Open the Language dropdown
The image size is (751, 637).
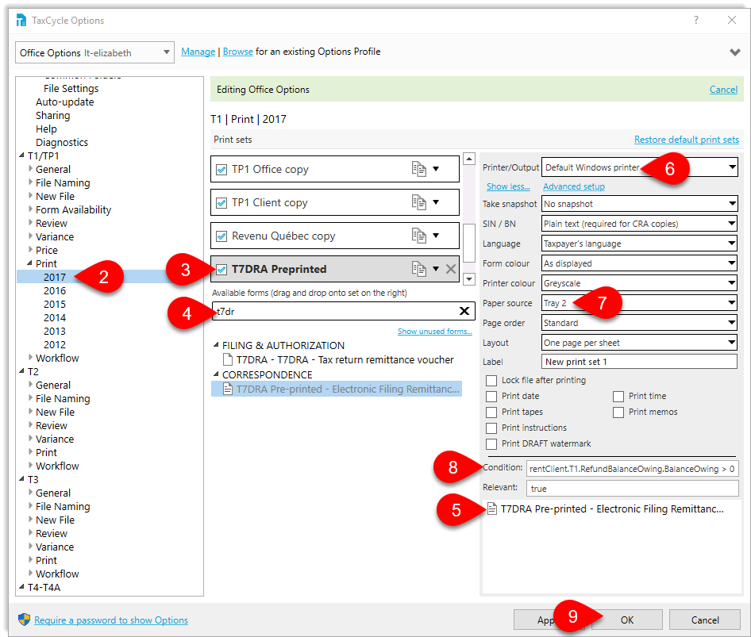pos(639,244)
